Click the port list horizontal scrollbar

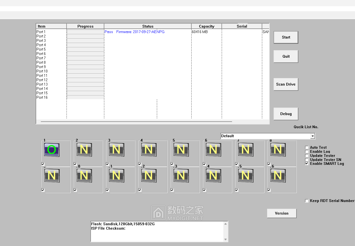point(136,121)
